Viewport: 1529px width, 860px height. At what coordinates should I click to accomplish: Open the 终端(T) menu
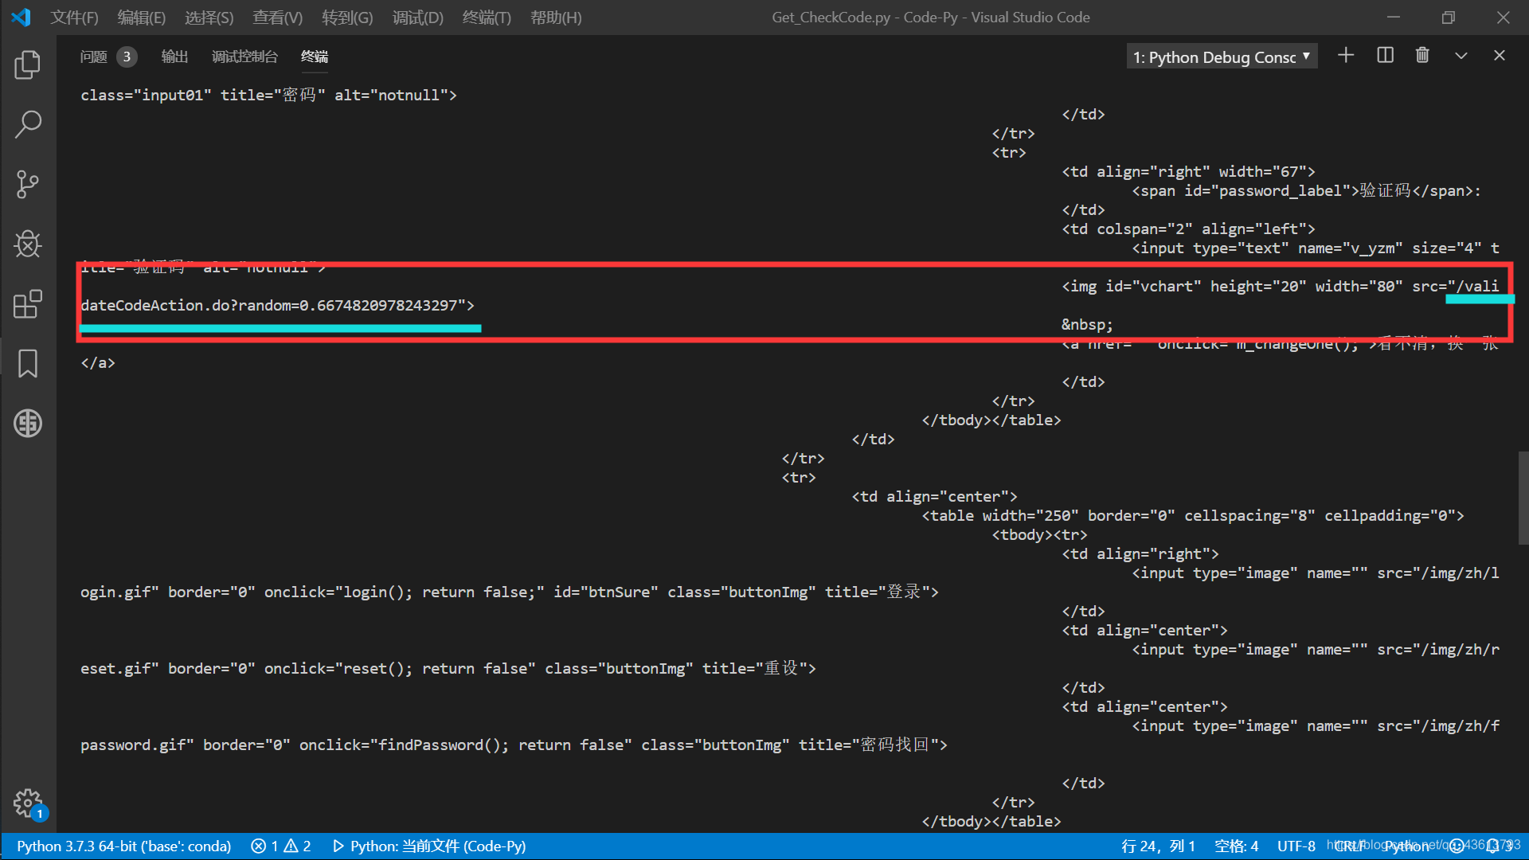click(487, 18)
